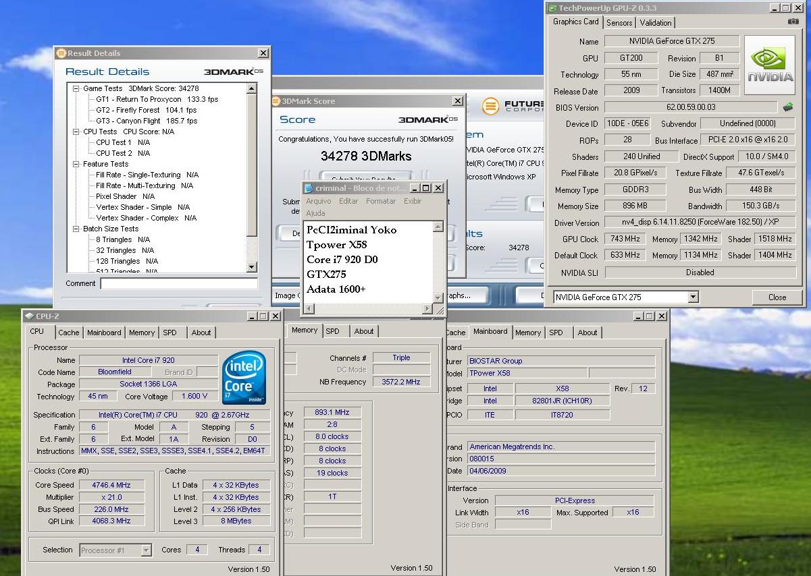This screenshot has height=576, width=811.
Task: Collapse the CPU Tests tree node
Action: pos(76,132)
